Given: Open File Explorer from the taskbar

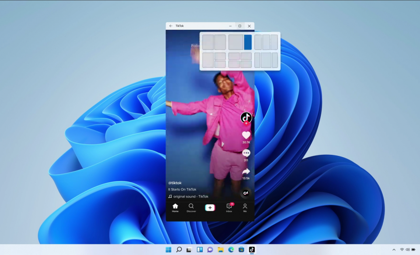Looking at the screenshot, I should [220, 249].
